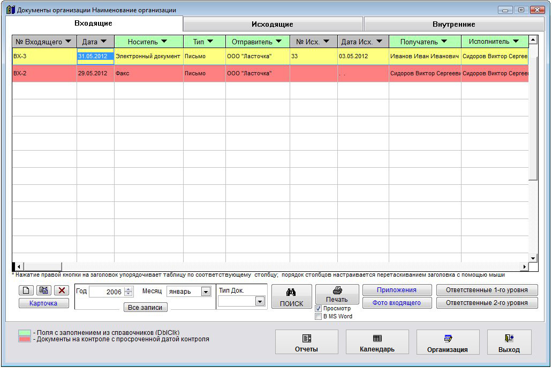Click the new document icon button
Viewport: 552px width, 368px height.
(x=26, y=291)
